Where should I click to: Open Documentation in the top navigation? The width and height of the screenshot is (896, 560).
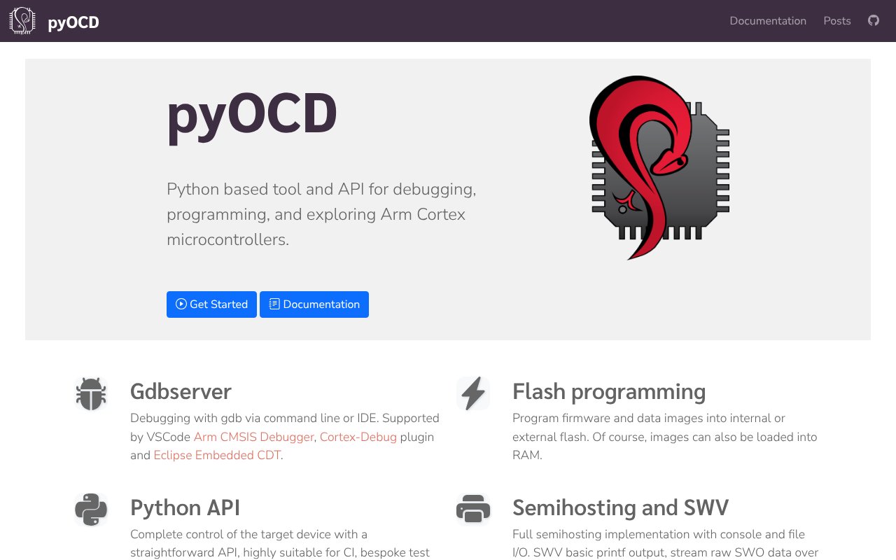(767, 21)
